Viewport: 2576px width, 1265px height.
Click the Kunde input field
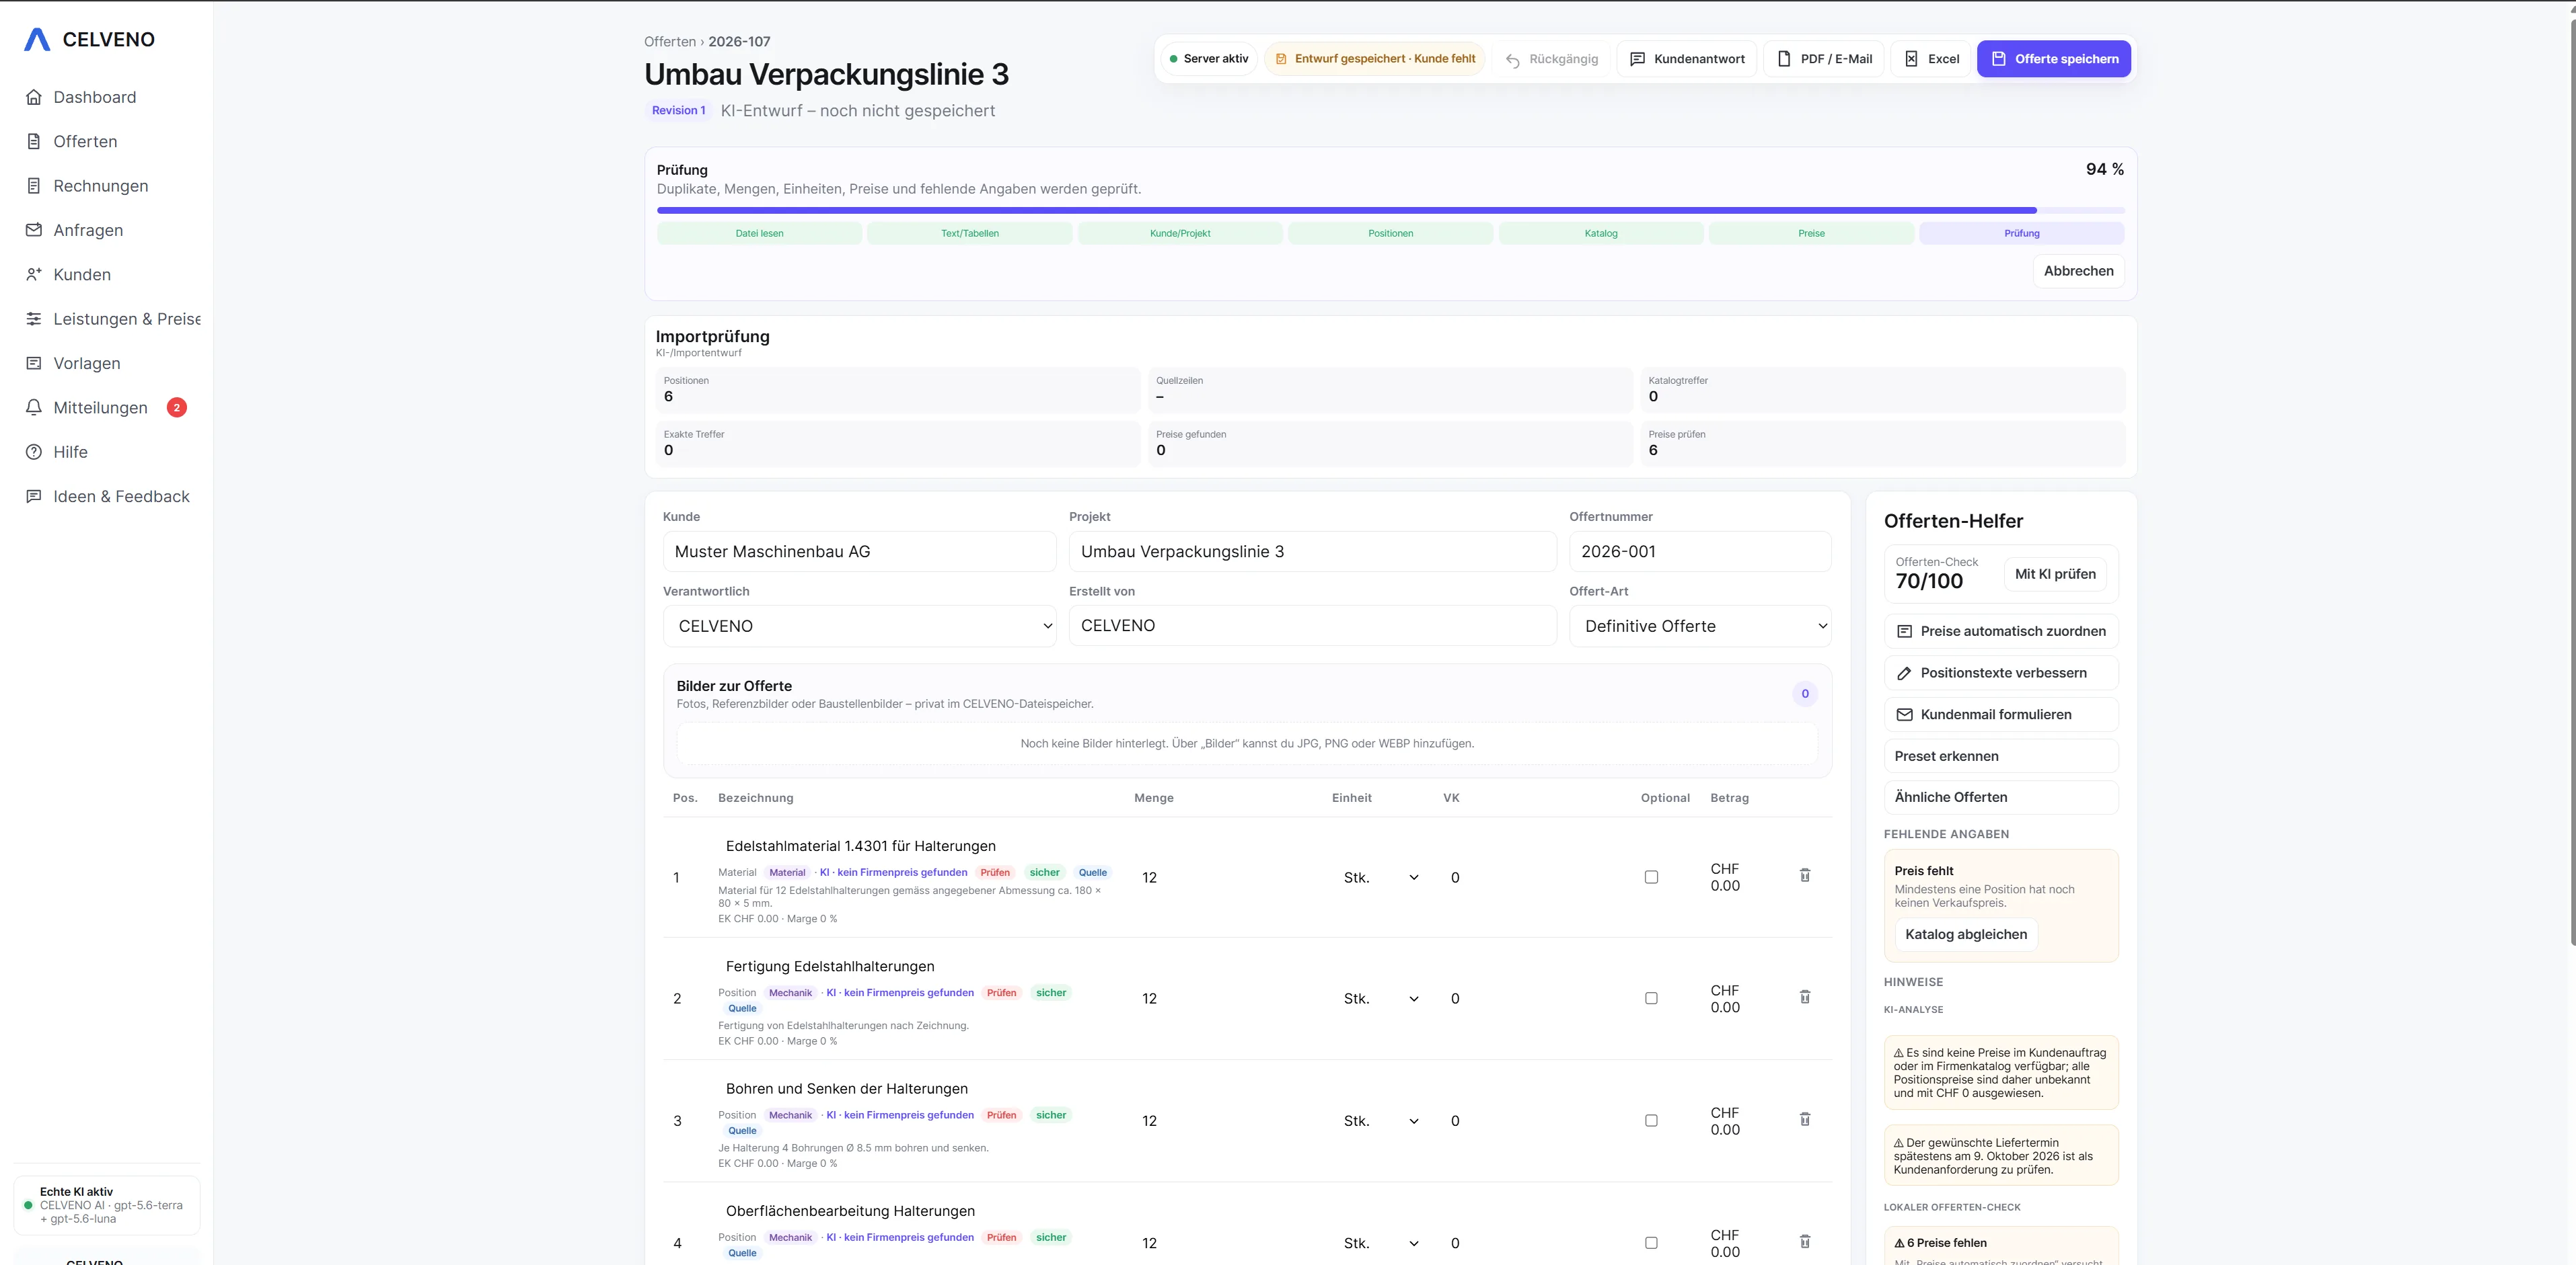pos(860,552)
